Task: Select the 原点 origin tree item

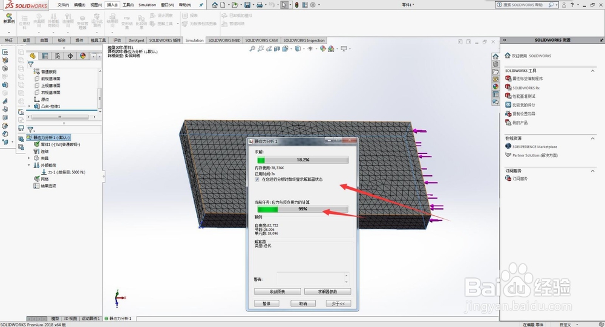Action: coord(42,100)
